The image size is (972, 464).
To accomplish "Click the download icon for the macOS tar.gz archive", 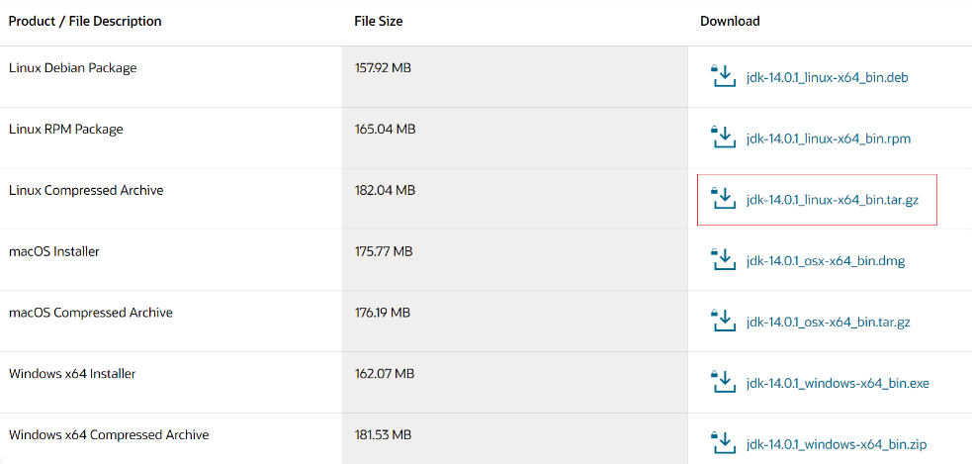I will click(724, 322).
